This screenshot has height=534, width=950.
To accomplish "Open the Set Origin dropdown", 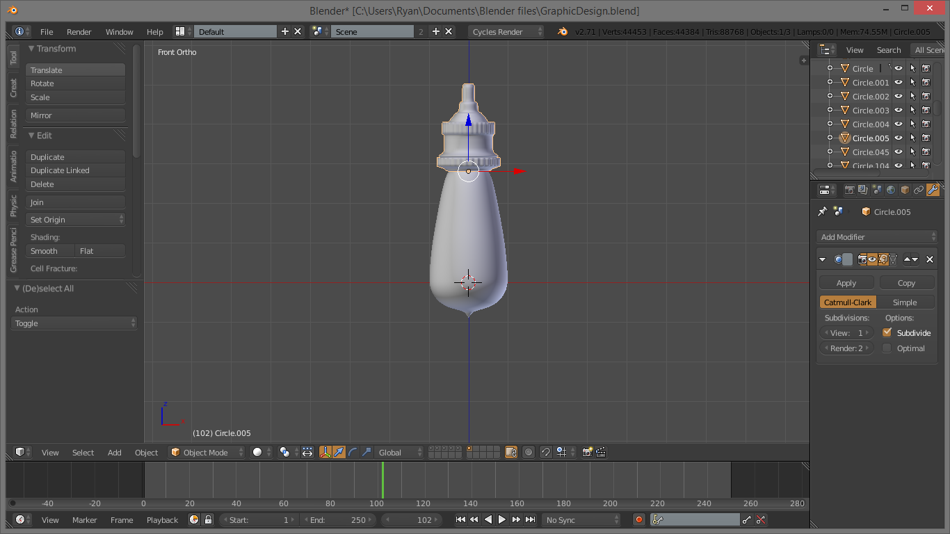I will pos(76,220).
